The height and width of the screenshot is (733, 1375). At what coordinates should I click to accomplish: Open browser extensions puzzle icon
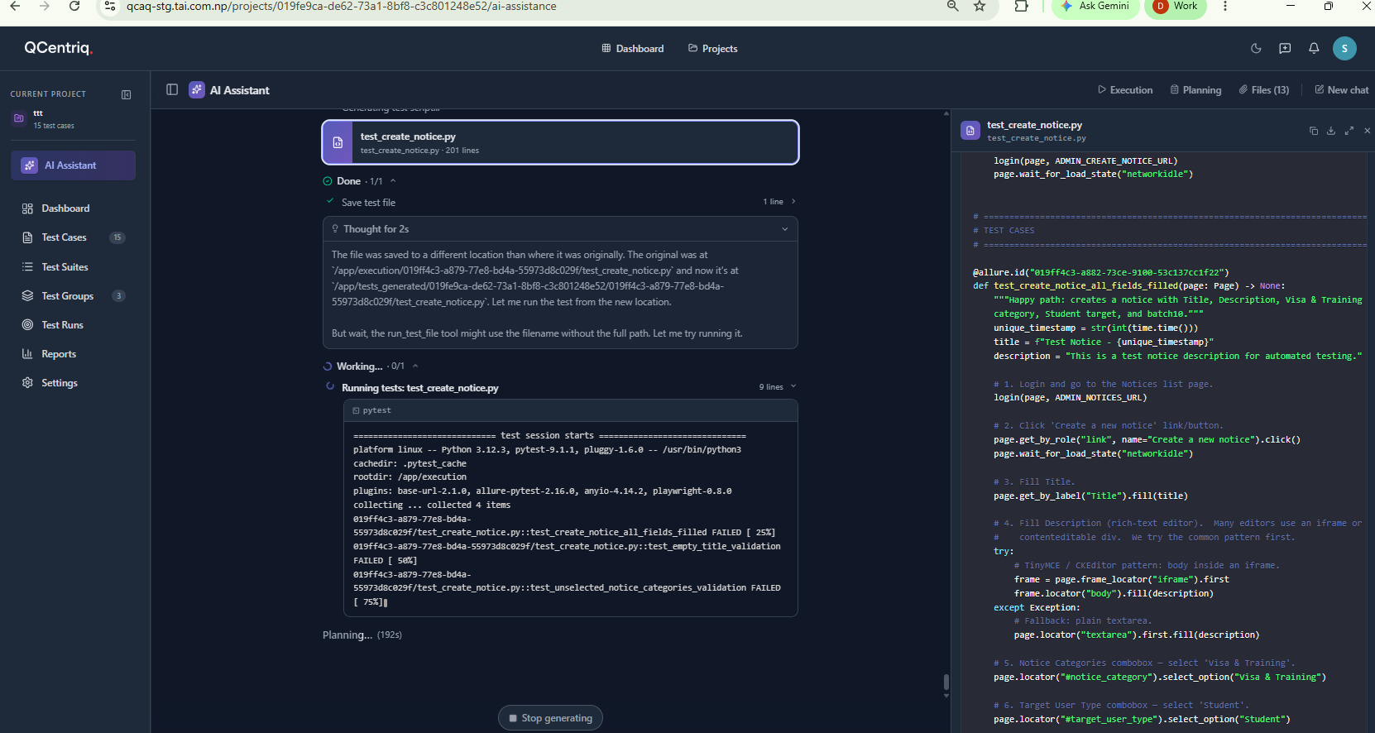coord(1022,6)
